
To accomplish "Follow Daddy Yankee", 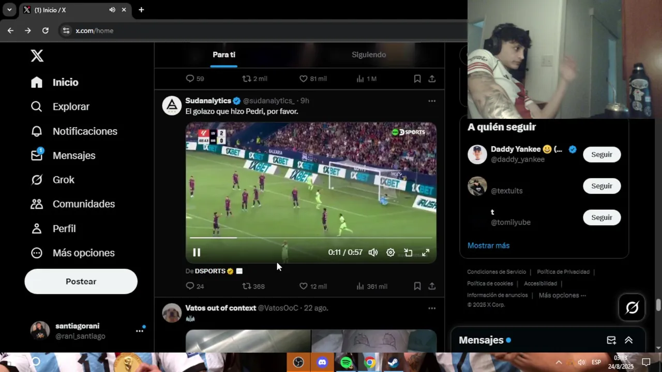I will point(601,154).
